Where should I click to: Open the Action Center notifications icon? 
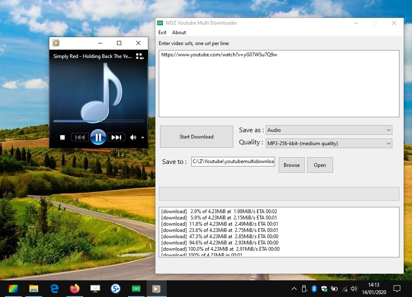click(397, 289)
